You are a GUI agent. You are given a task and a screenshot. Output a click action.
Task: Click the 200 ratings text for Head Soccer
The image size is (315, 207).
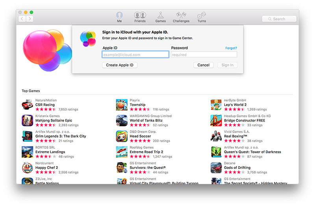[161, 141]
